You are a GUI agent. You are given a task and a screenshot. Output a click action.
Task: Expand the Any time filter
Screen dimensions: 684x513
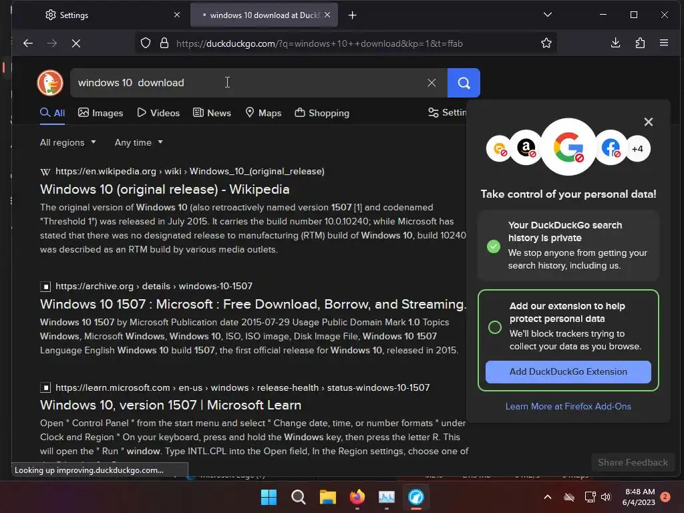point(138,143)
